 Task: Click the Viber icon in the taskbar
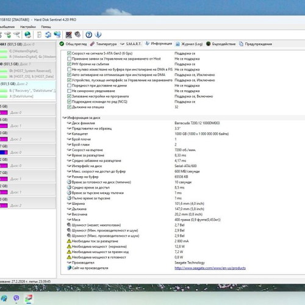tap(16, 298)
